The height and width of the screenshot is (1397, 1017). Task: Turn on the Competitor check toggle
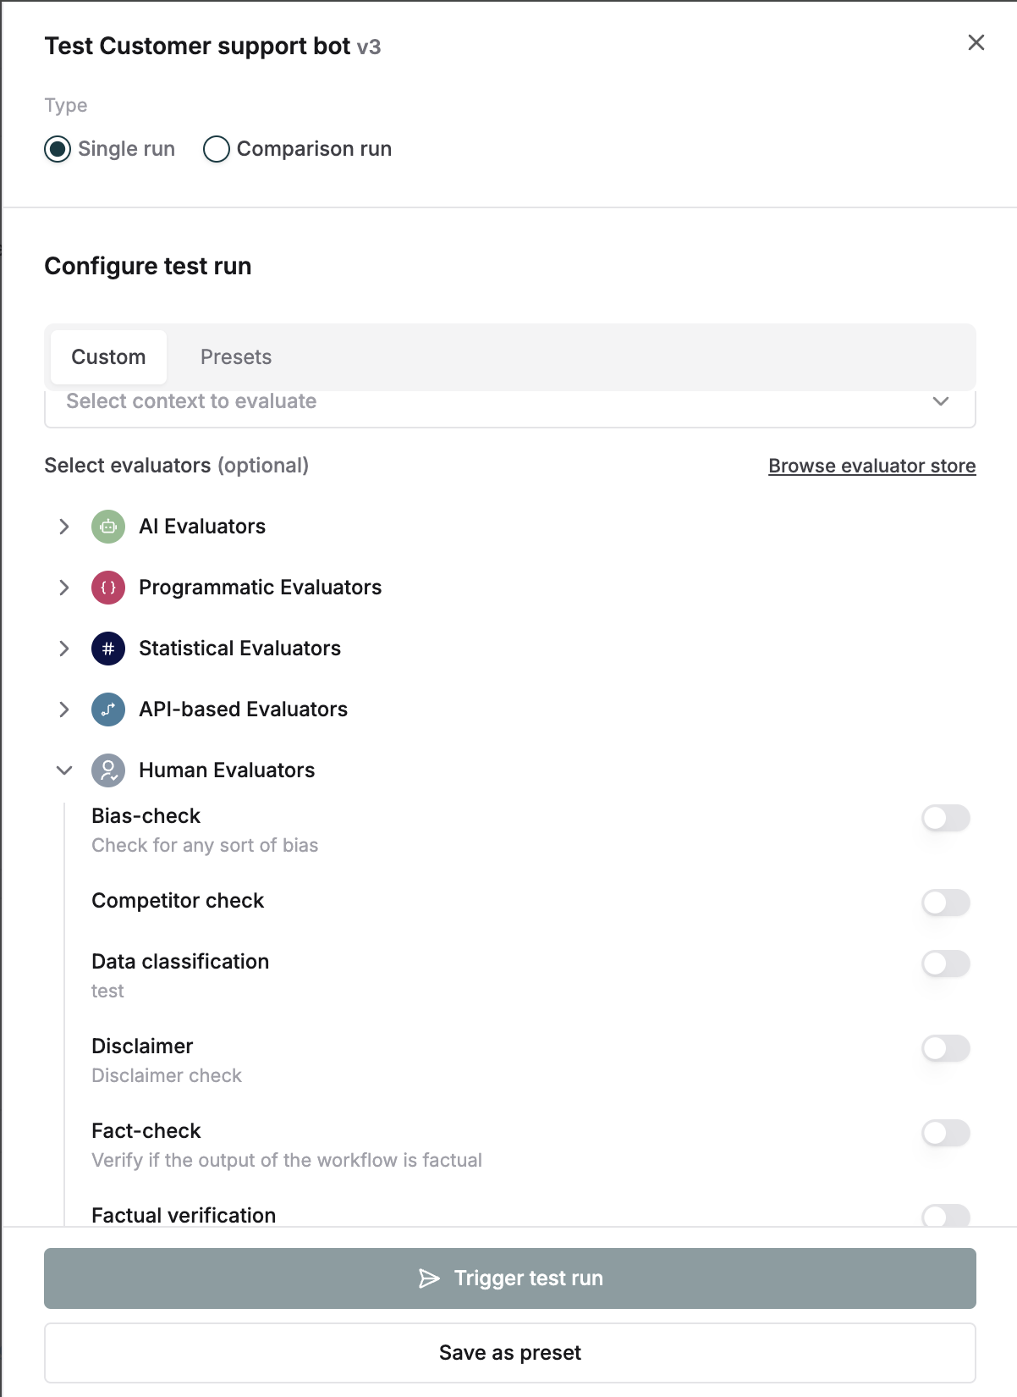pyautogui.click(x=945, y=903)
